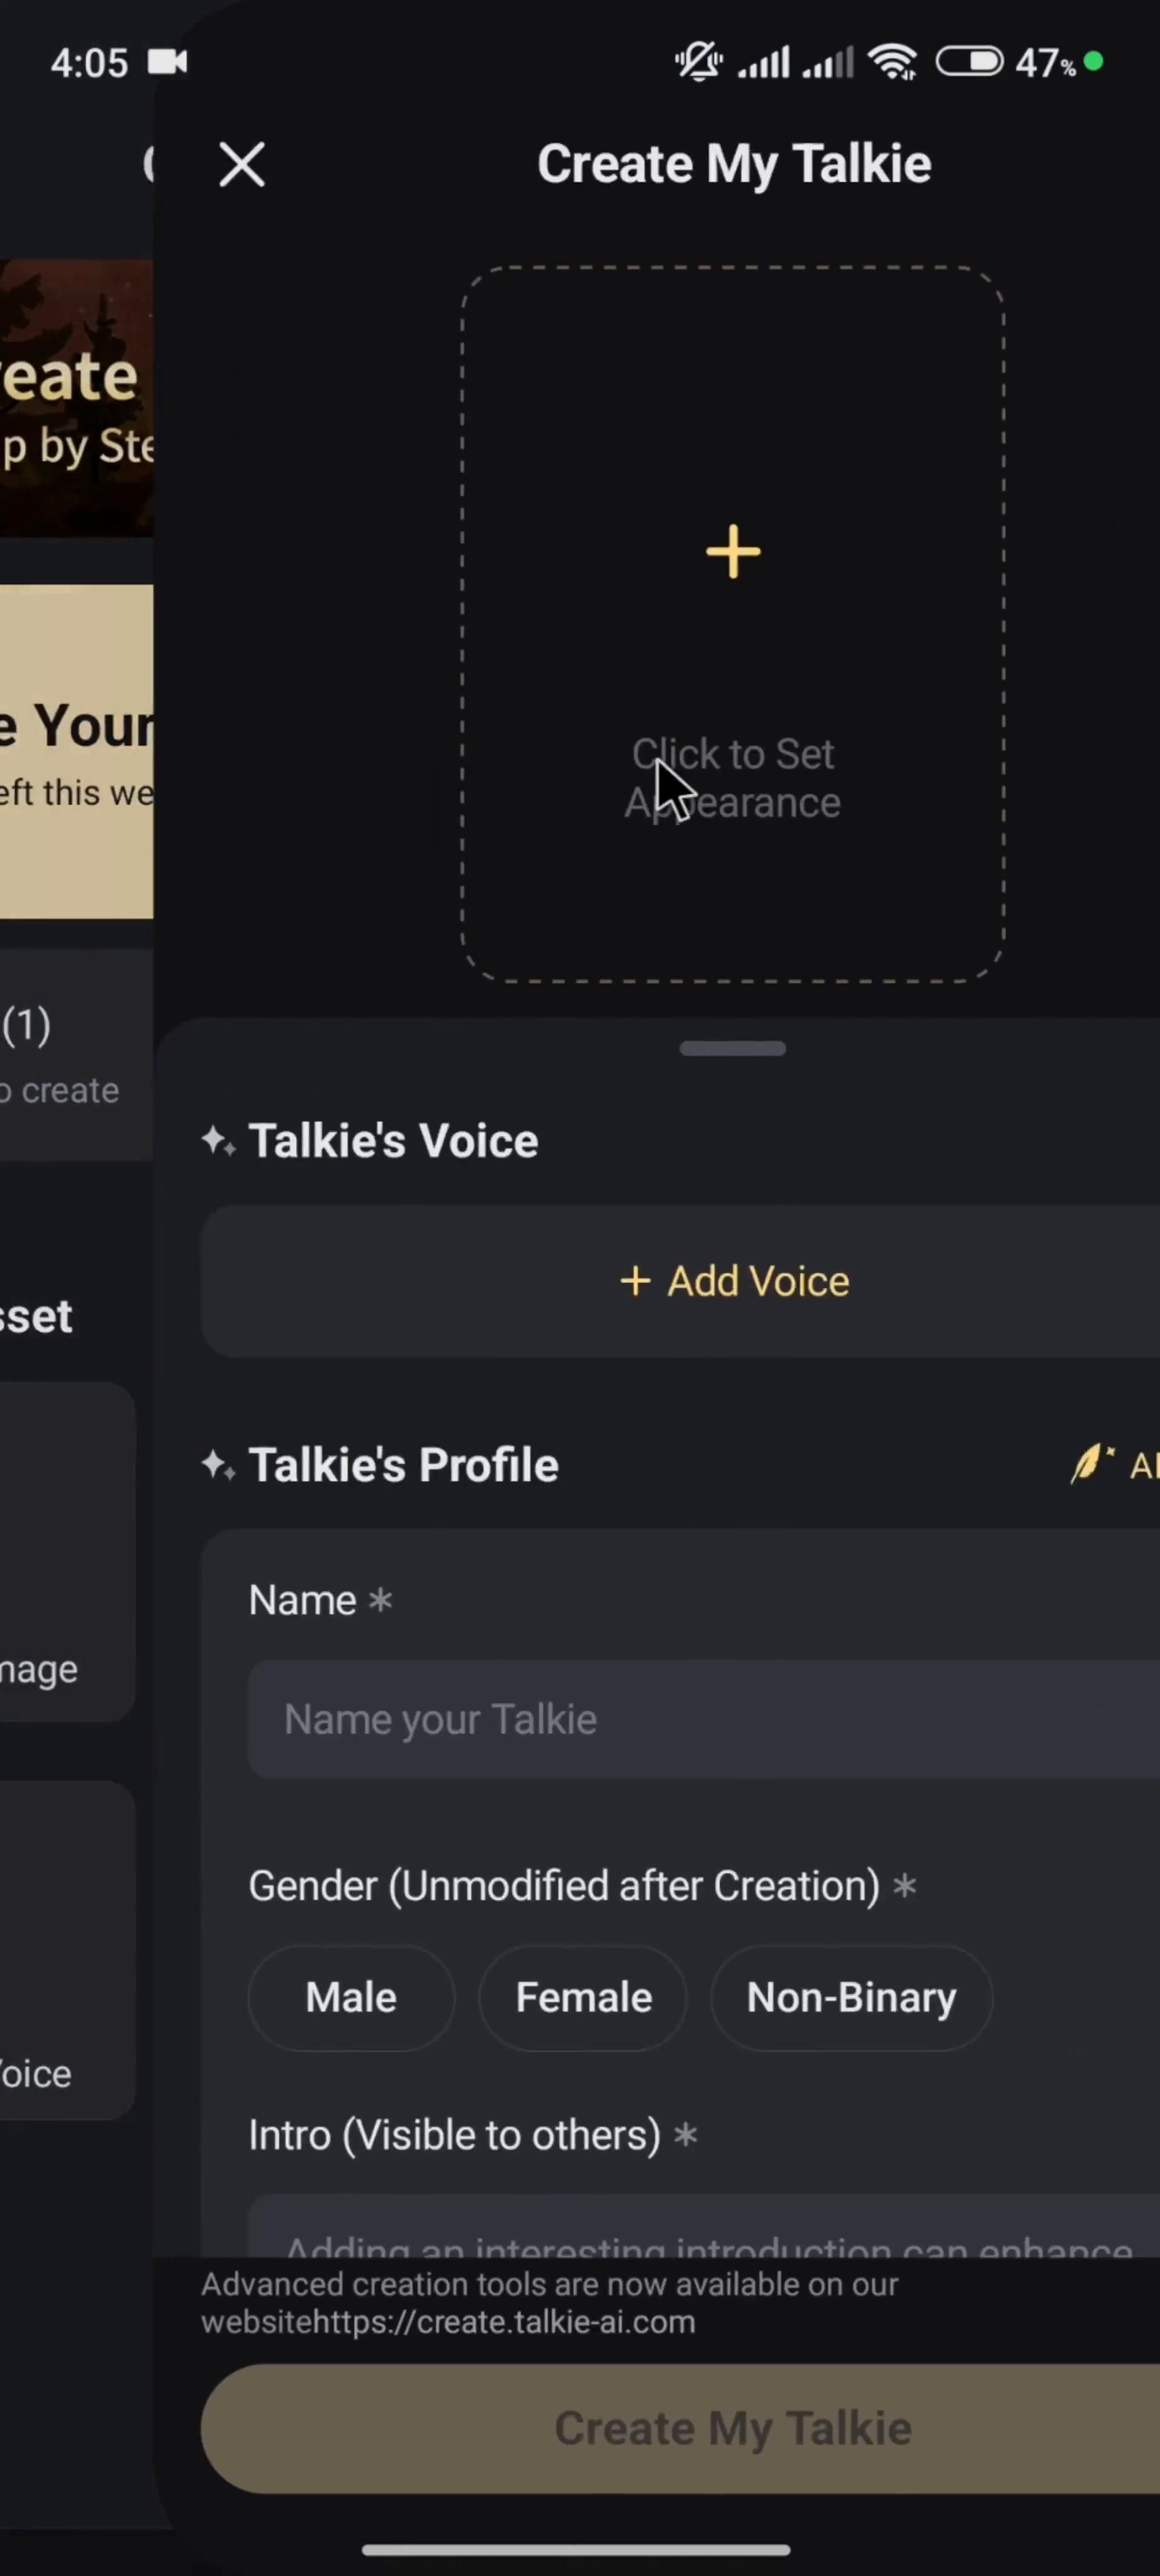The width and height of the screenshot is (1160, 2576).
Task: Grab the bottom sheet drag handle
Action: coord(733,1048)
